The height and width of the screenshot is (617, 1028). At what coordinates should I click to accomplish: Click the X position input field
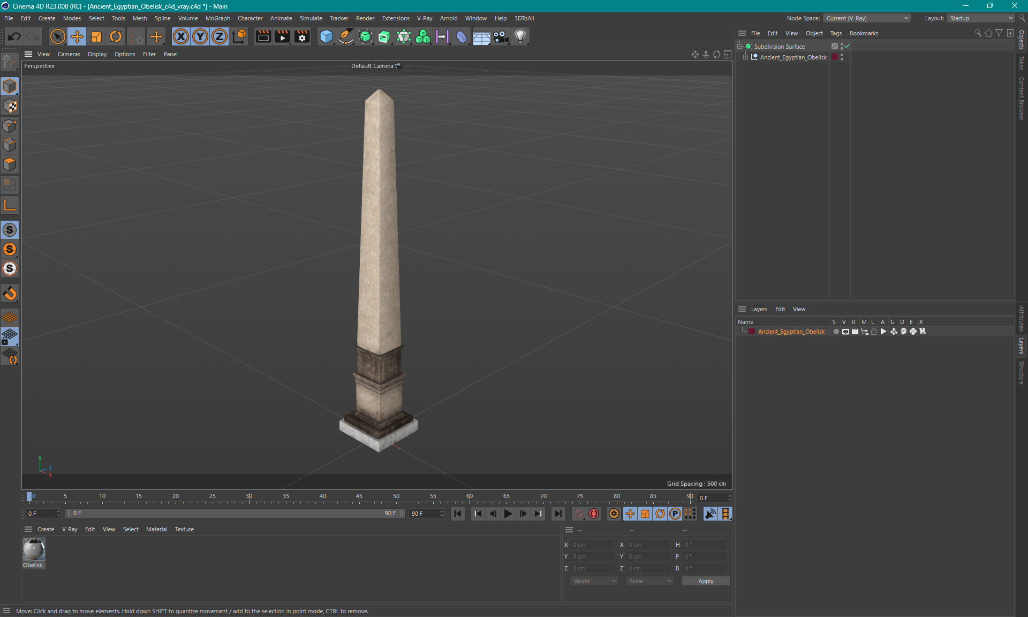593,545
